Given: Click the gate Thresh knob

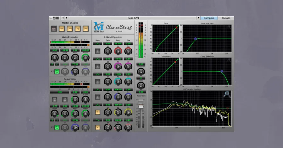Looking at the screenshot, I should 65,58.
